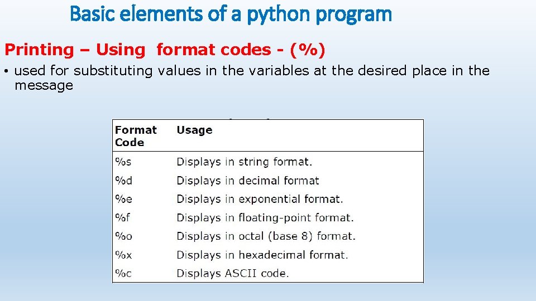Click 'Displays in exponential format.' cell
Viewport: 536px width, 301px height.
pos(260,199)
